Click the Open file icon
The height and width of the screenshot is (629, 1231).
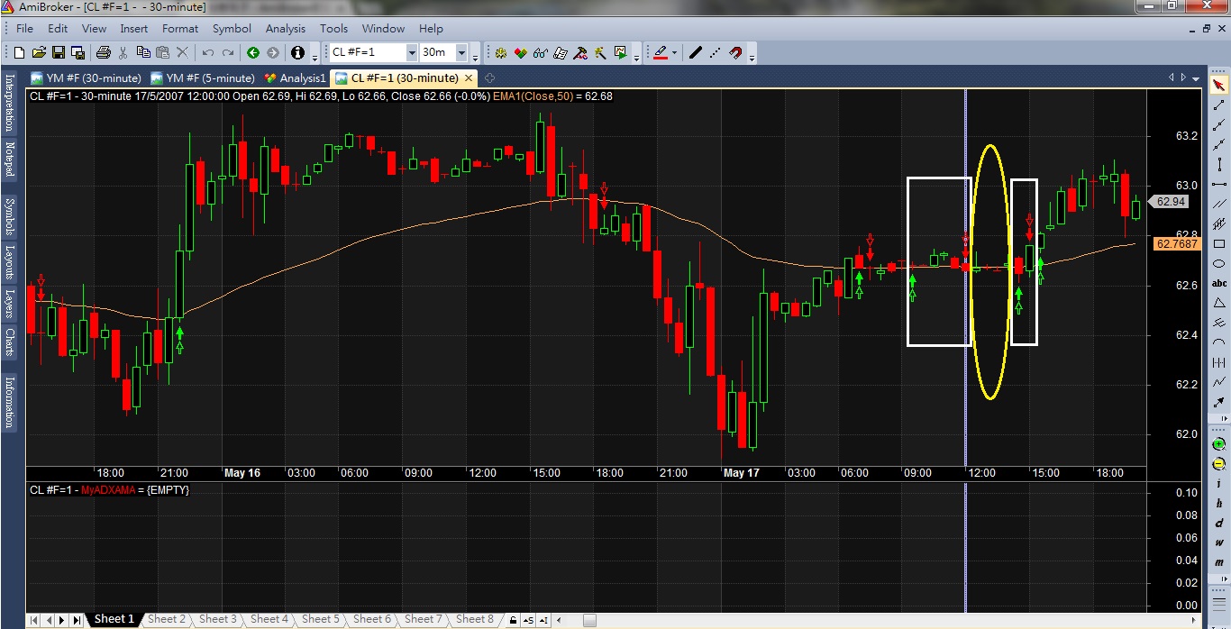(x=40, y=53)
